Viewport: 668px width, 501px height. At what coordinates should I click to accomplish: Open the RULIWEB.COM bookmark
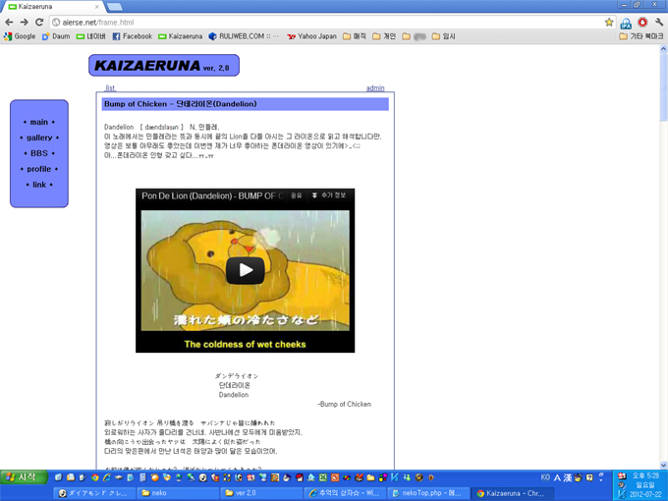click(x=244, y=36)
